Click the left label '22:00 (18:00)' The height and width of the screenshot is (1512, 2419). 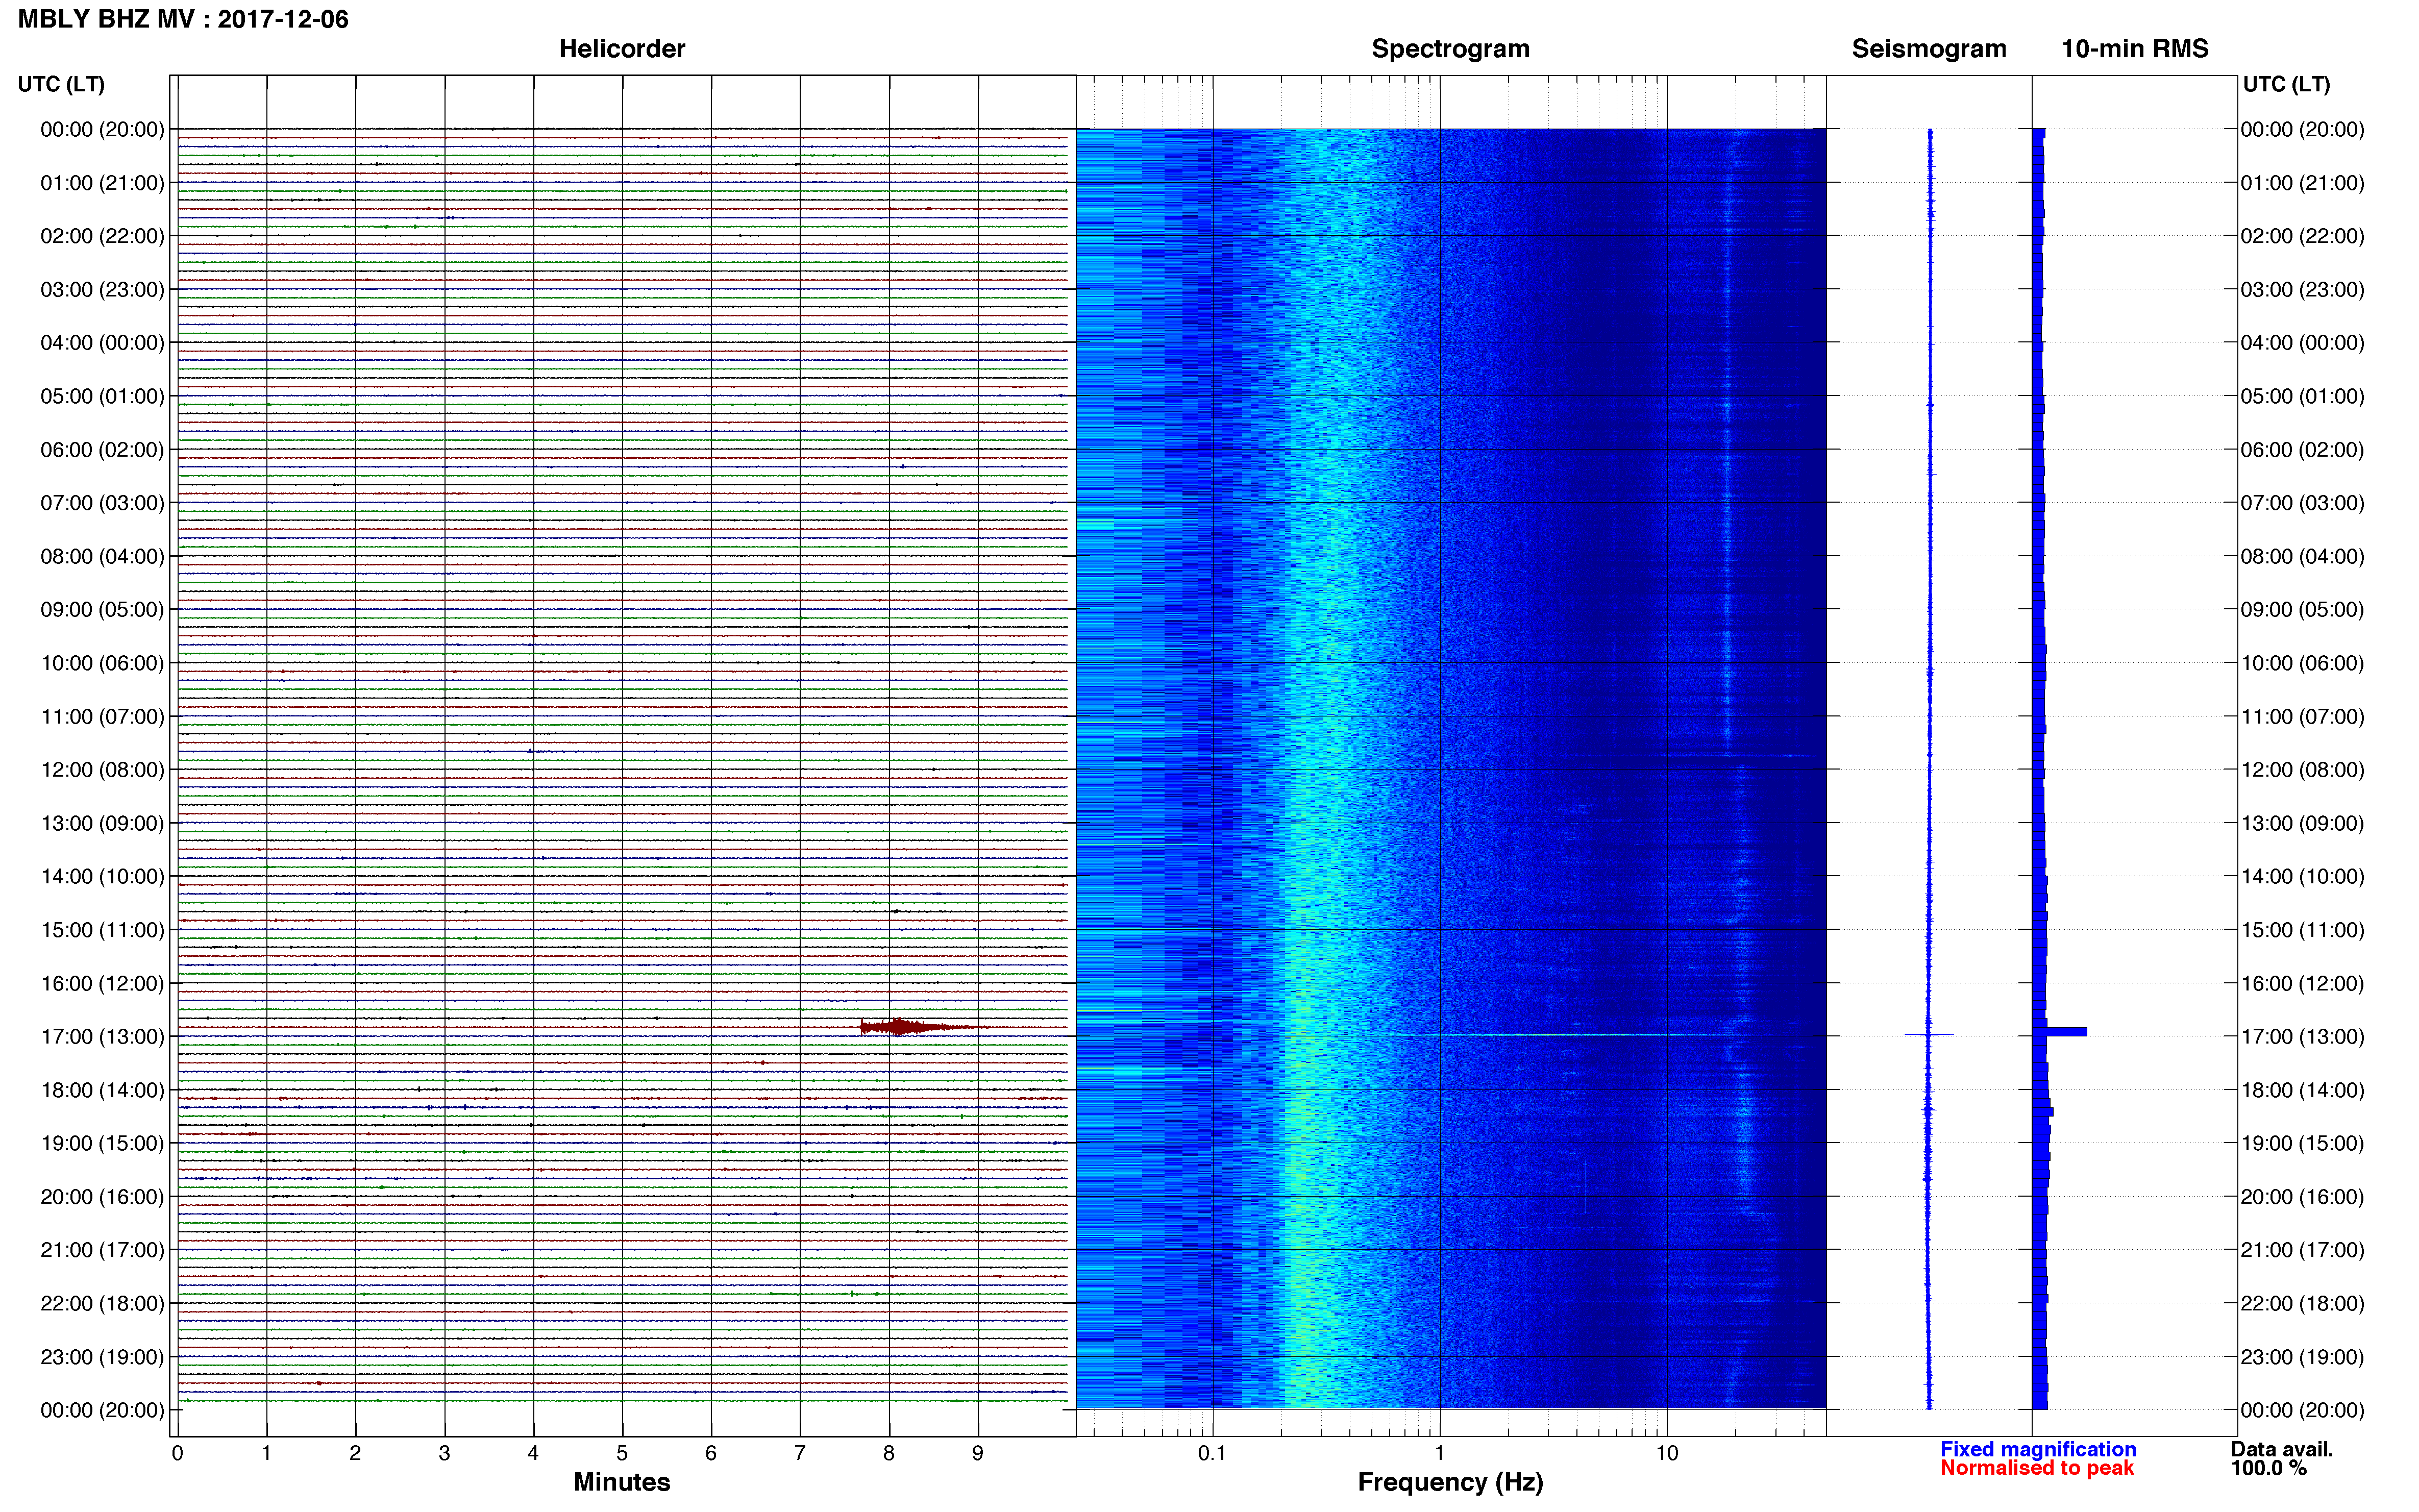102,1303
